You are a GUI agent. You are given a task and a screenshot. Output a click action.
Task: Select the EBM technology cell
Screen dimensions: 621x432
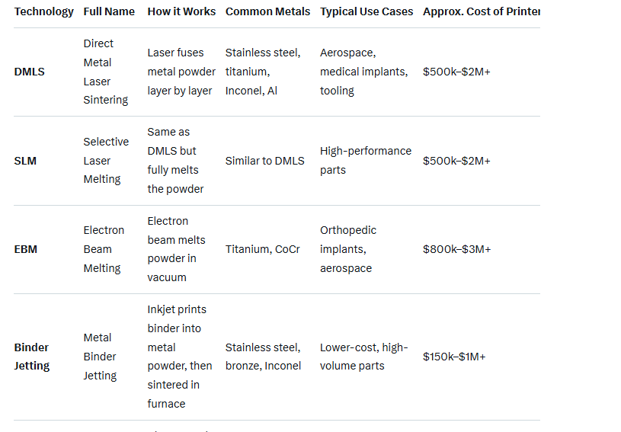[x=25, y=249]
